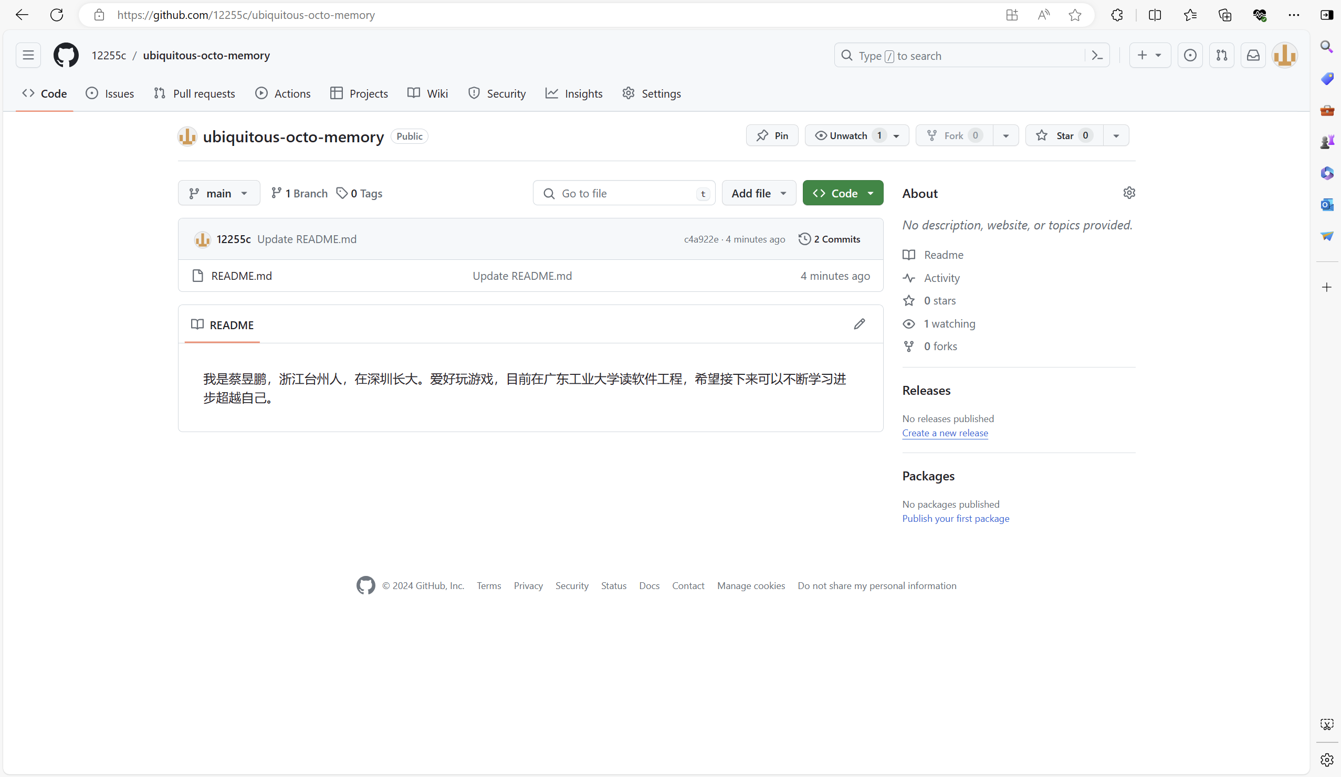Pin this repository to profile

coord(772,135)
